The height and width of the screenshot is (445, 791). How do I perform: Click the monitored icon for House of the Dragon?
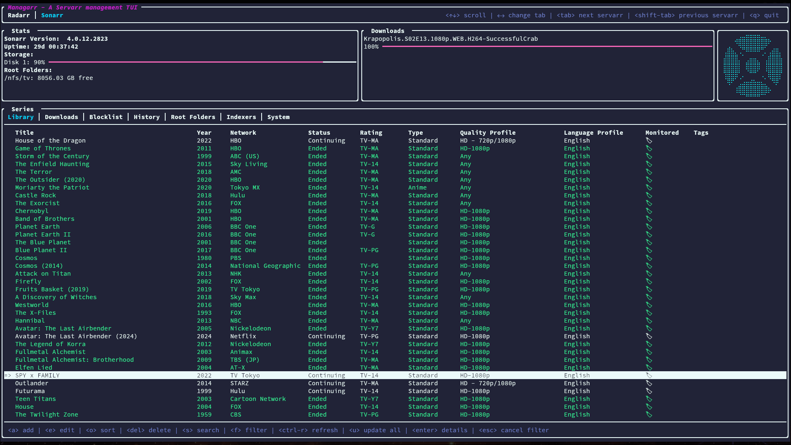tap(649, 141)
